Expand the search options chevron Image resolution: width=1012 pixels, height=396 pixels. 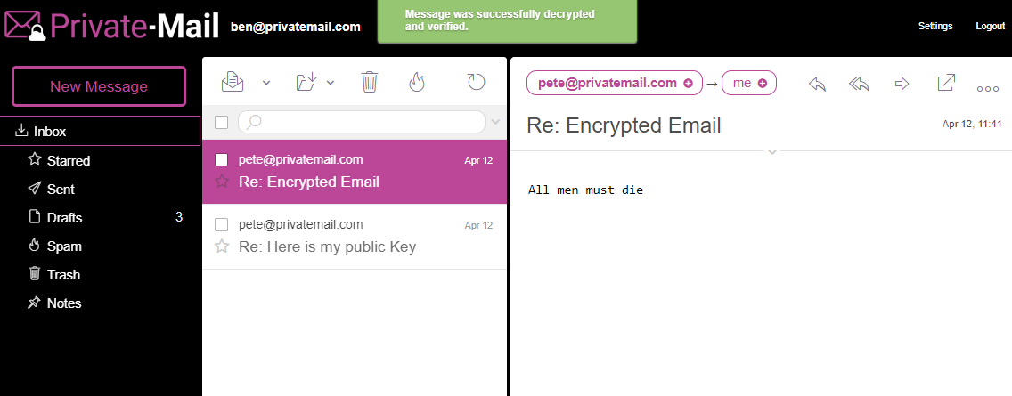496,122
